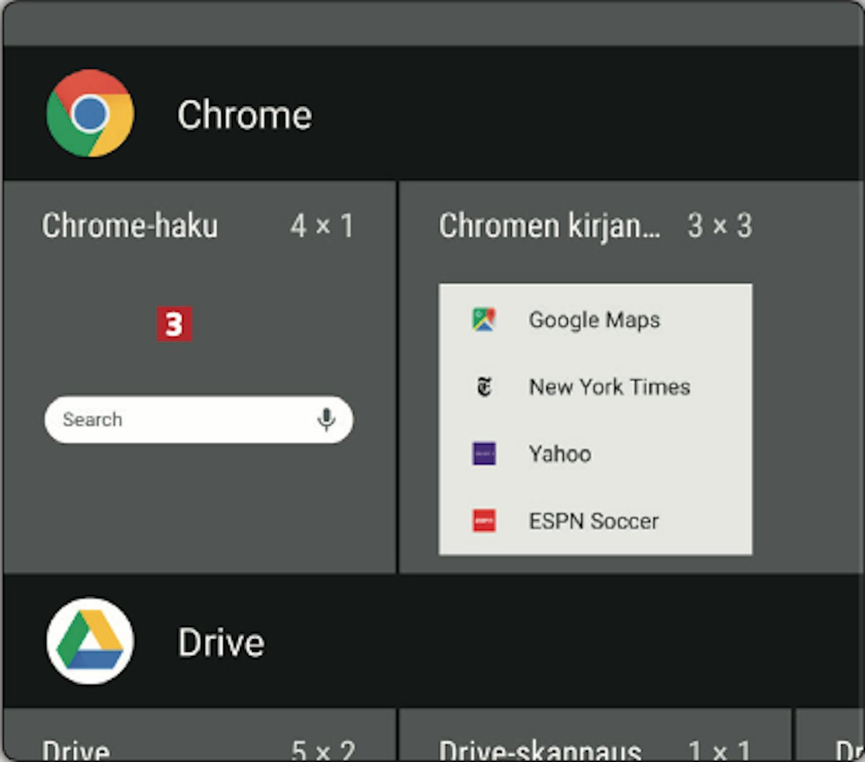Select the Drive 5 × 2 widget tile
Screen dimensions: 865x762
(x=200, y=735)
